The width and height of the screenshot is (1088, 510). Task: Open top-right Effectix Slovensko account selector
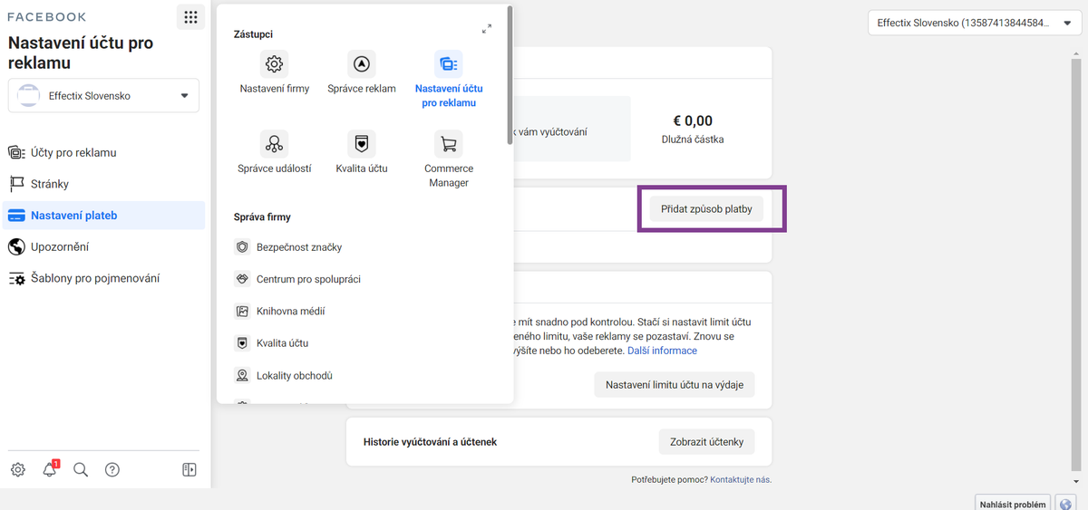[975, 23]
